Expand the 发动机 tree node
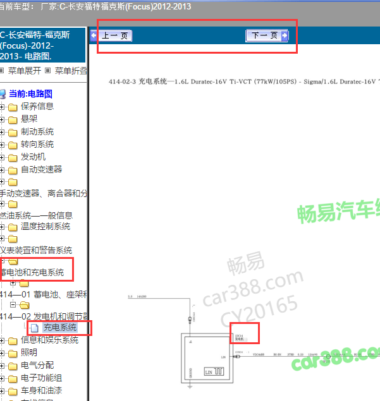Screen dimensions: 380x401 [2, 157]
